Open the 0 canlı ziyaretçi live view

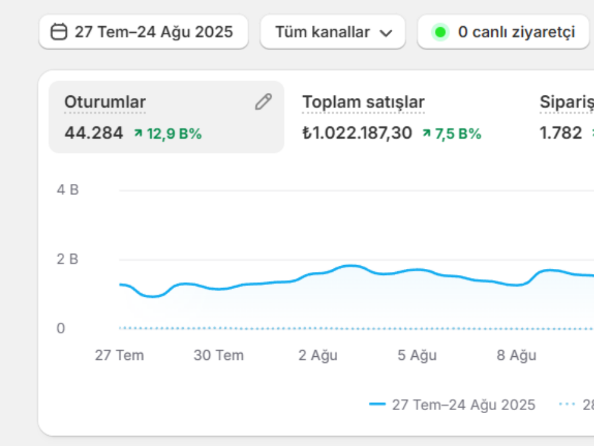pos(504,32)
